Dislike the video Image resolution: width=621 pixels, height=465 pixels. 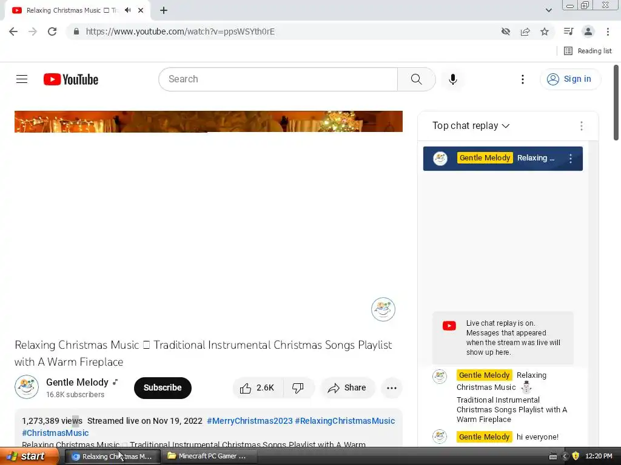click(298, 388)
